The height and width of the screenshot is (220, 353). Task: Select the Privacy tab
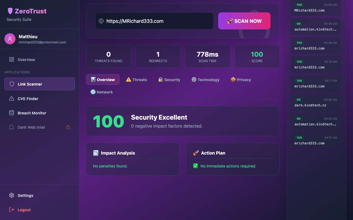click(x=240, y=80)
